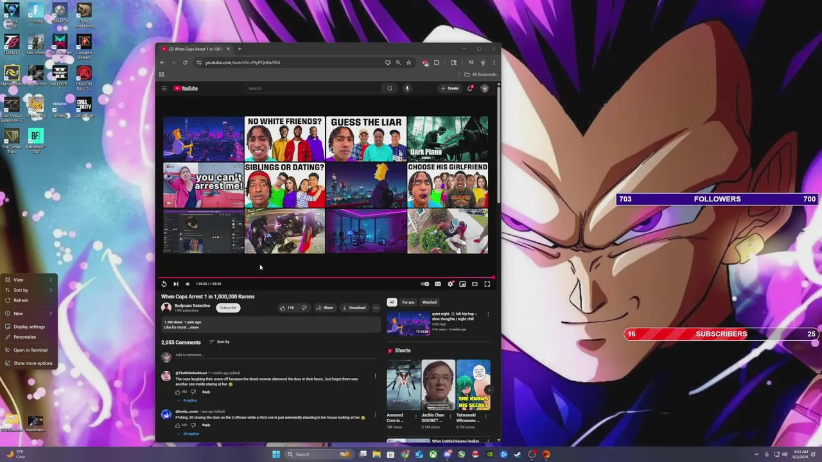Image resolution: width=822 pixels, height=462 pixels.
Task: Select the For you filter chip
Action: coord(408,302)
